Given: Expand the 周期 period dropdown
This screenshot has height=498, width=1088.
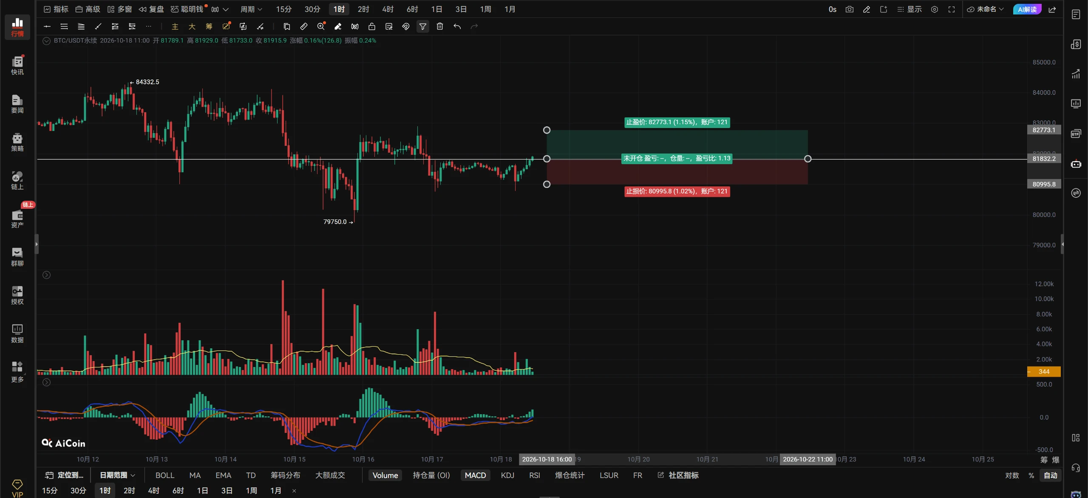Looking at the screenshot, I should coord(252,9).
